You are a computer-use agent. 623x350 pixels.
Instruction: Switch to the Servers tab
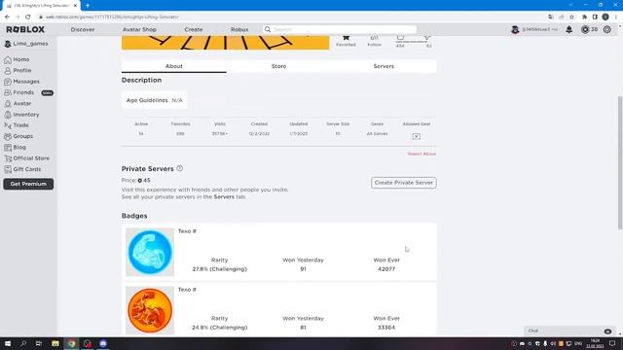384,66
